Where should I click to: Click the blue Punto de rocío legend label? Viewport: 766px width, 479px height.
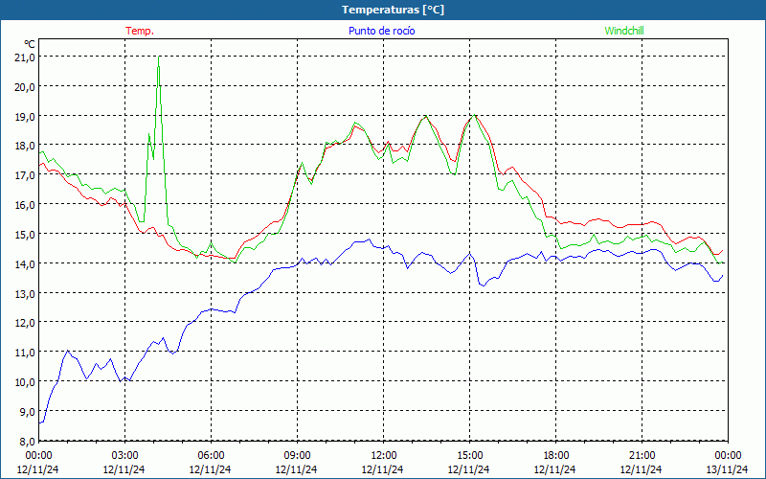[x=381, y=31]
